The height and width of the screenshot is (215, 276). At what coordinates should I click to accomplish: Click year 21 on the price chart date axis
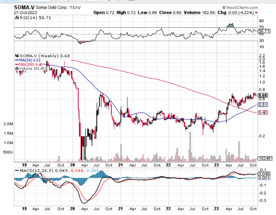coord(120,165)
